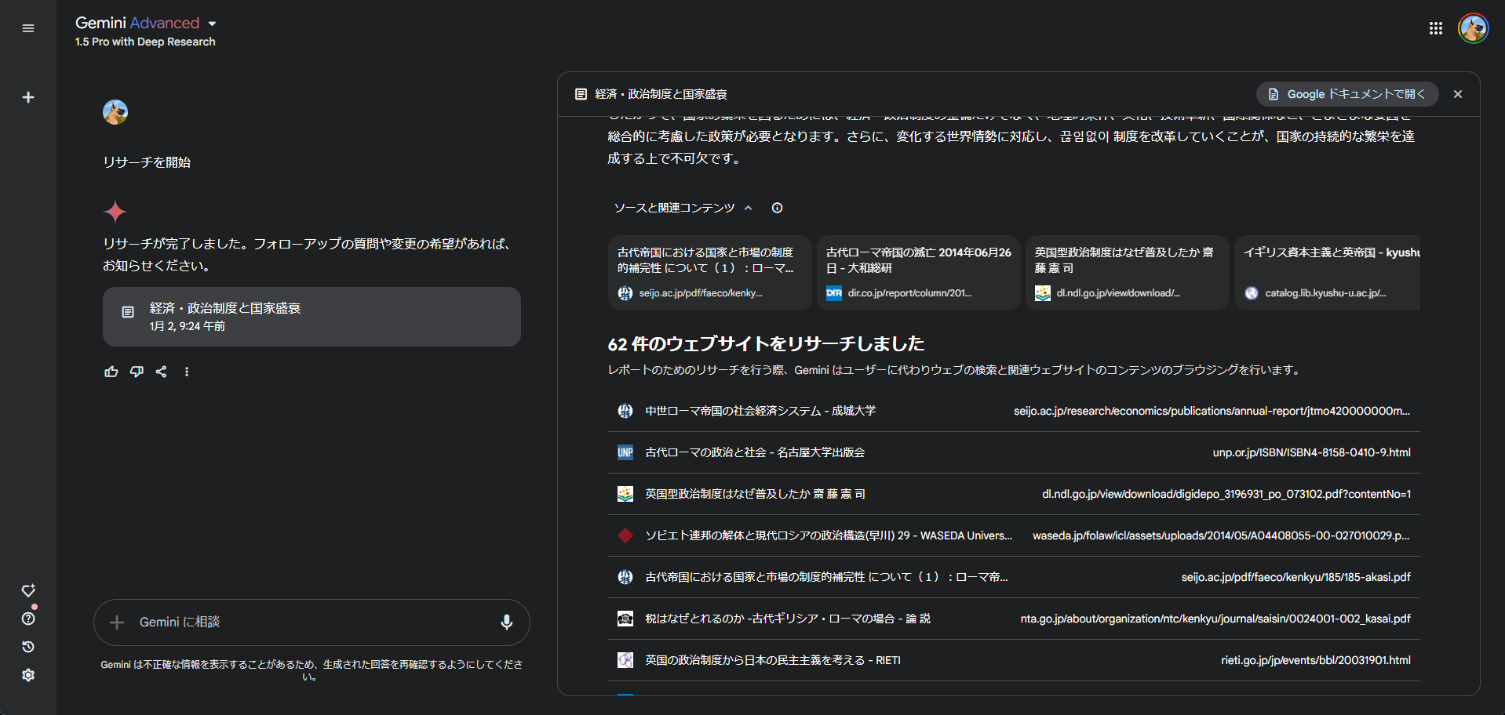Open 英国の政治制度から日本の民主主義を考える - RIETI
Viewport: 1505px width, 715px height.
click(x=773, y=660)
